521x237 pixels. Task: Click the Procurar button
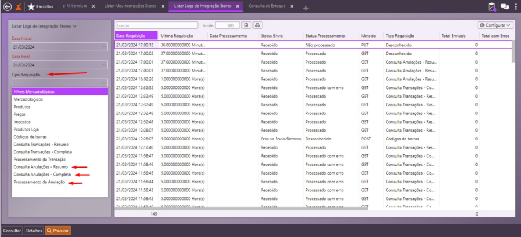tap(58, 231)
